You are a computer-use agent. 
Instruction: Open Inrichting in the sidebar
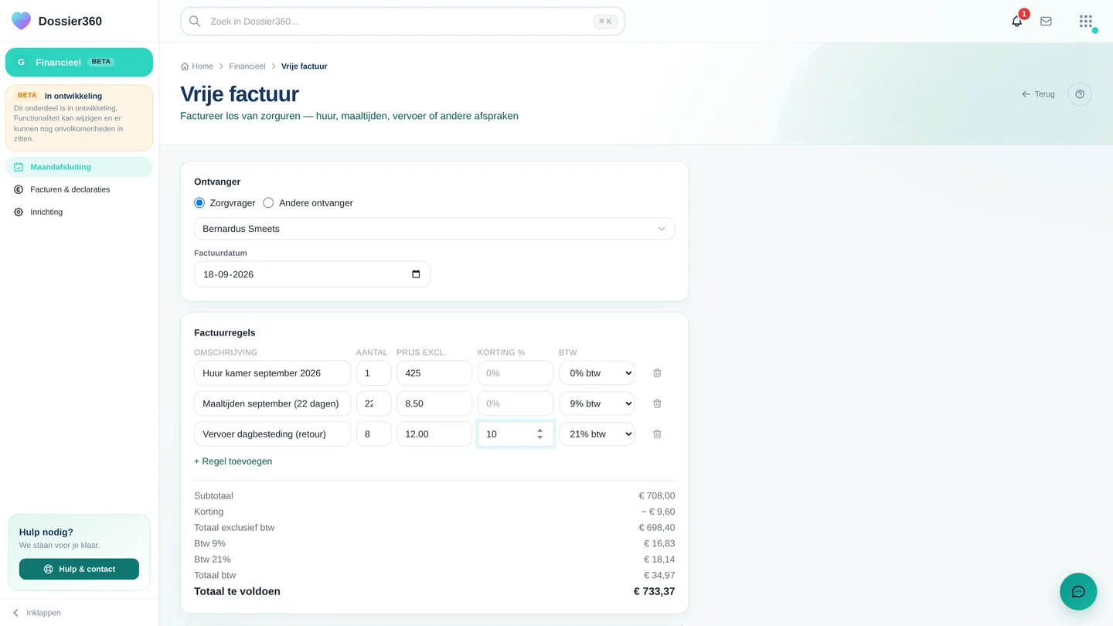click(x=79, y=212)
